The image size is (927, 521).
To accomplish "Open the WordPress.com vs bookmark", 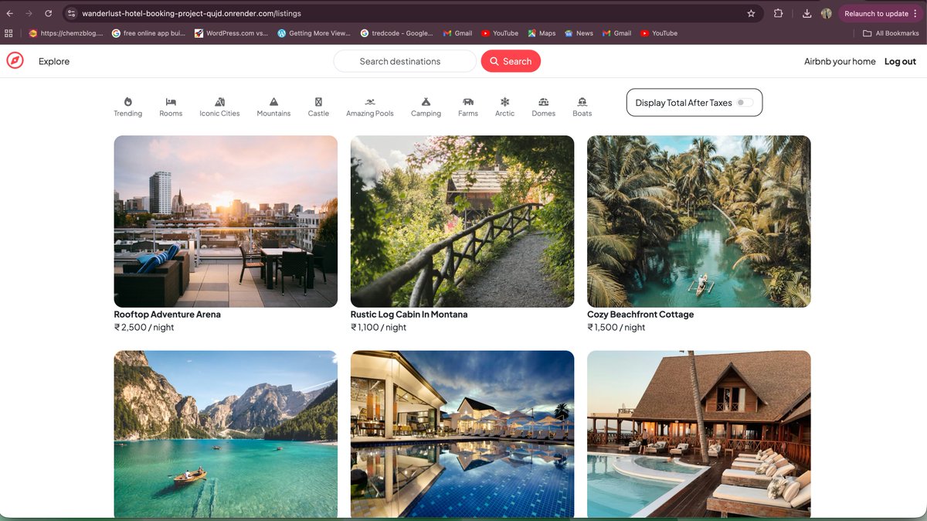I will point(232,33).
